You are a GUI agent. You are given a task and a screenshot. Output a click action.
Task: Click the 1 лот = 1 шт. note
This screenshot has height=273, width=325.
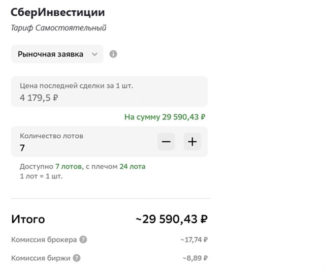(x=41, y=176)
